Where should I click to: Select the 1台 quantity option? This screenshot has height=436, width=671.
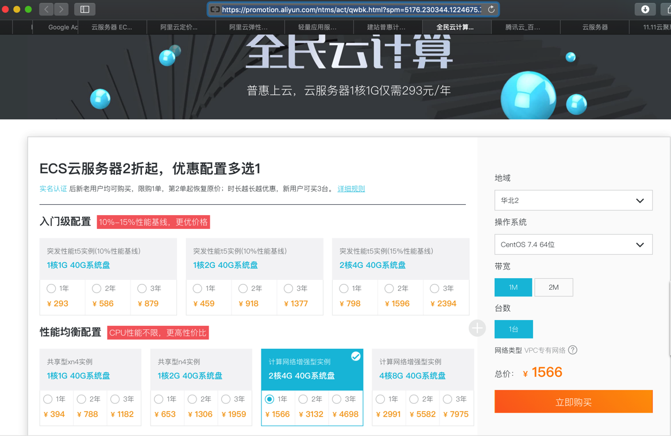(514, 329)
